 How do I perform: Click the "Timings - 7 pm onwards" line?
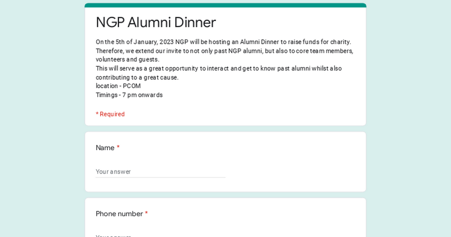tap(129, 95)
